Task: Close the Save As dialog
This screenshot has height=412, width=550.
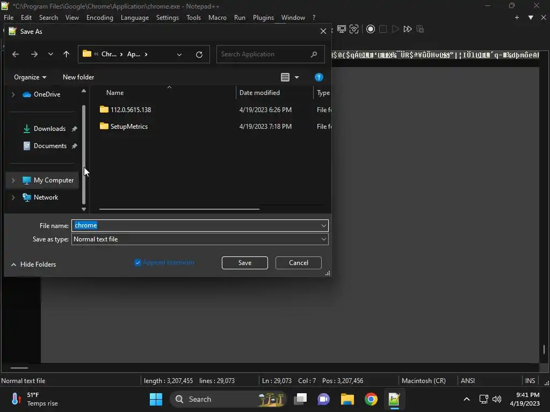Action: (323, 31)
